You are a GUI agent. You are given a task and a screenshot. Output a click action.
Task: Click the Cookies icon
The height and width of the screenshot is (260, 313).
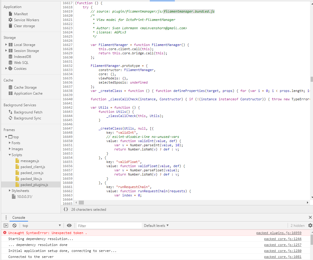click(x=10, y=68)
